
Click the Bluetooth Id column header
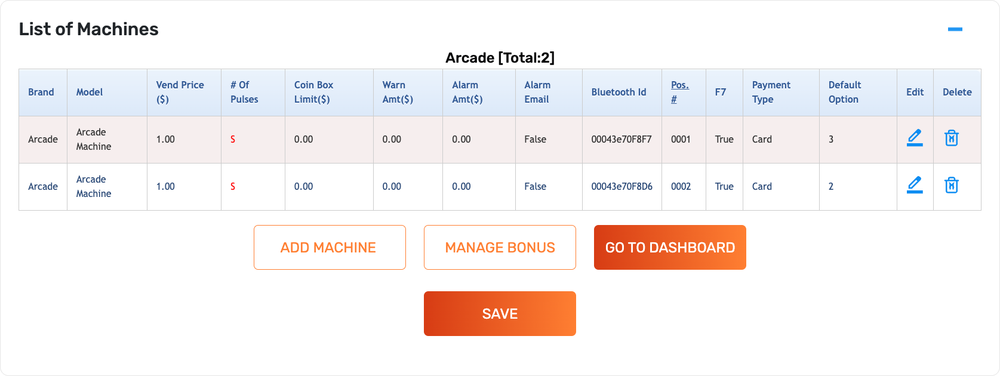(619, 92)
